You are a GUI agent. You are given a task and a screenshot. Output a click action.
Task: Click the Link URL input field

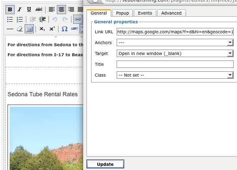point(175,32)
